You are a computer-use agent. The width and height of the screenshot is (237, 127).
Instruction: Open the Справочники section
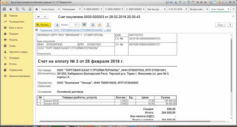coord(17,70)
